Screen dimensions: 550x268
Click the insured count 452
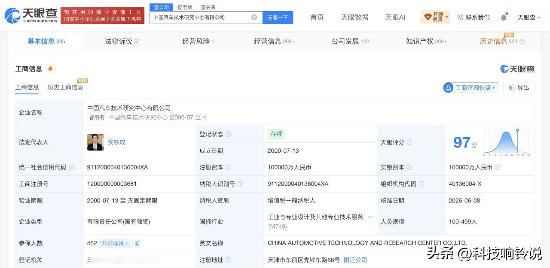click(92, 243)
